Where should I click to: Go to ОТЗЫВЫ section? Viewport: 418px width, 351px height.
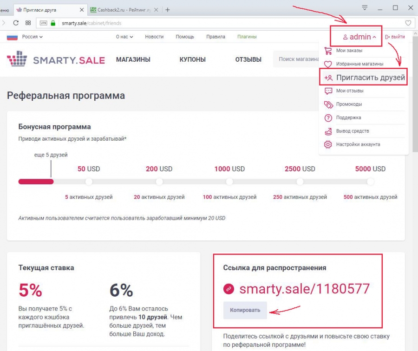[x=248, y=60]
